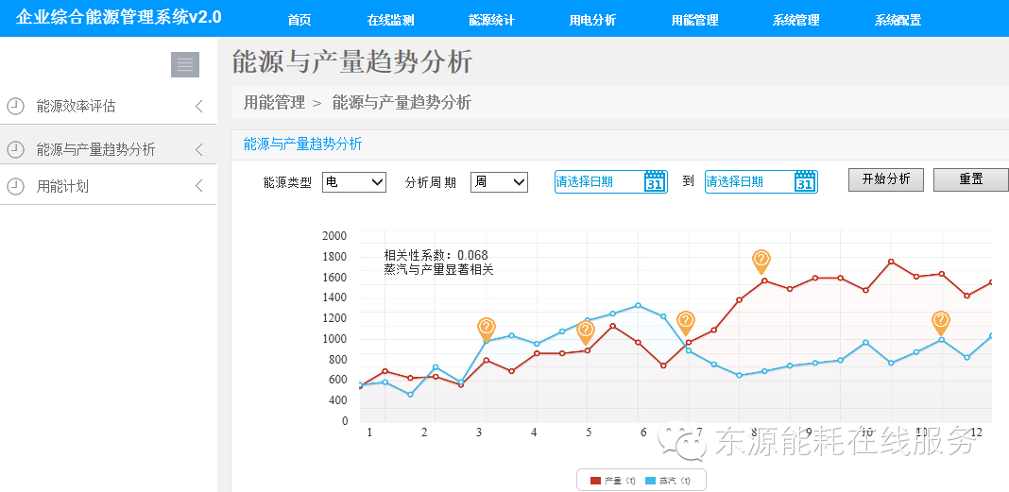Click question marker near week 5
1009x492 pixels.
coord(586,330)
